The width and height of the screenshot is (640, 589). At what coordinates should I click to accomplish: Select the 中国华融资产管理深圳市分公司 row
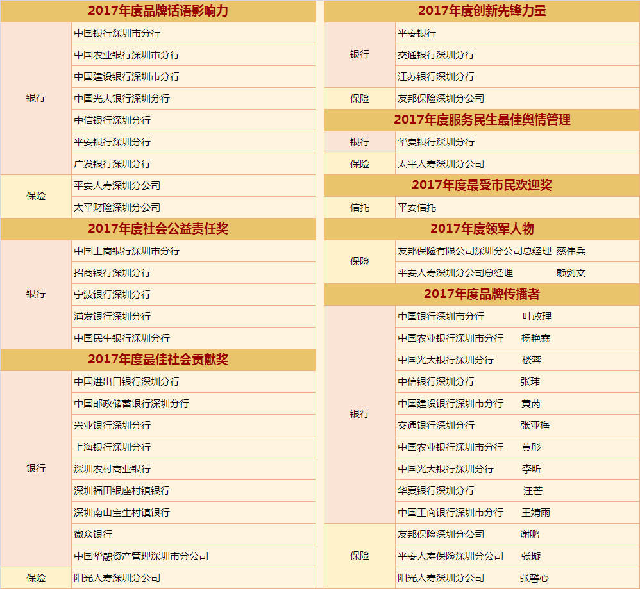point(141,556)
